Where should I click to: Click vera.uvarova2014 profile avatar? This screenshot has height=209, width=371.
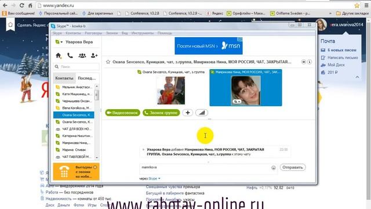click(321, 25)
